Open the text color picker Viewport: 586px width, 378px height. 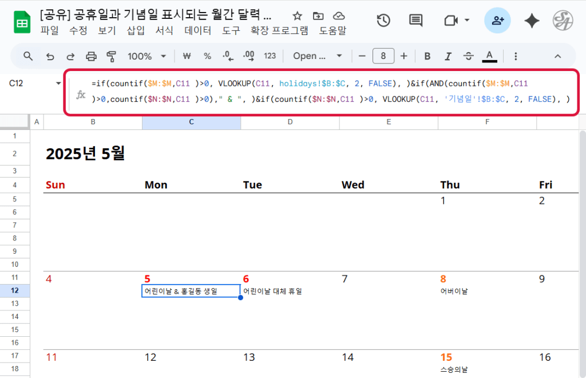[489, 56]
